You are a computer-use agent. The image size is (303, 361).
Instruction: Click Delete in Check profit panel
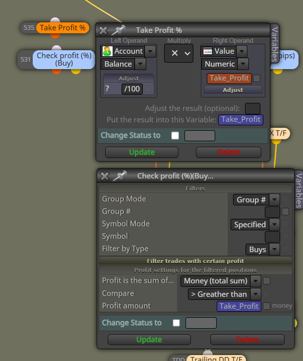click(x=247, y=340)
